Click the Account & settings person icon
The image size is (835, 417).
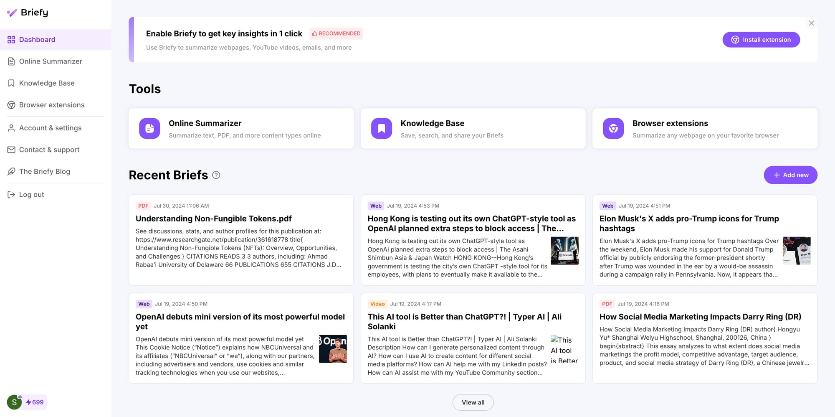11,128
